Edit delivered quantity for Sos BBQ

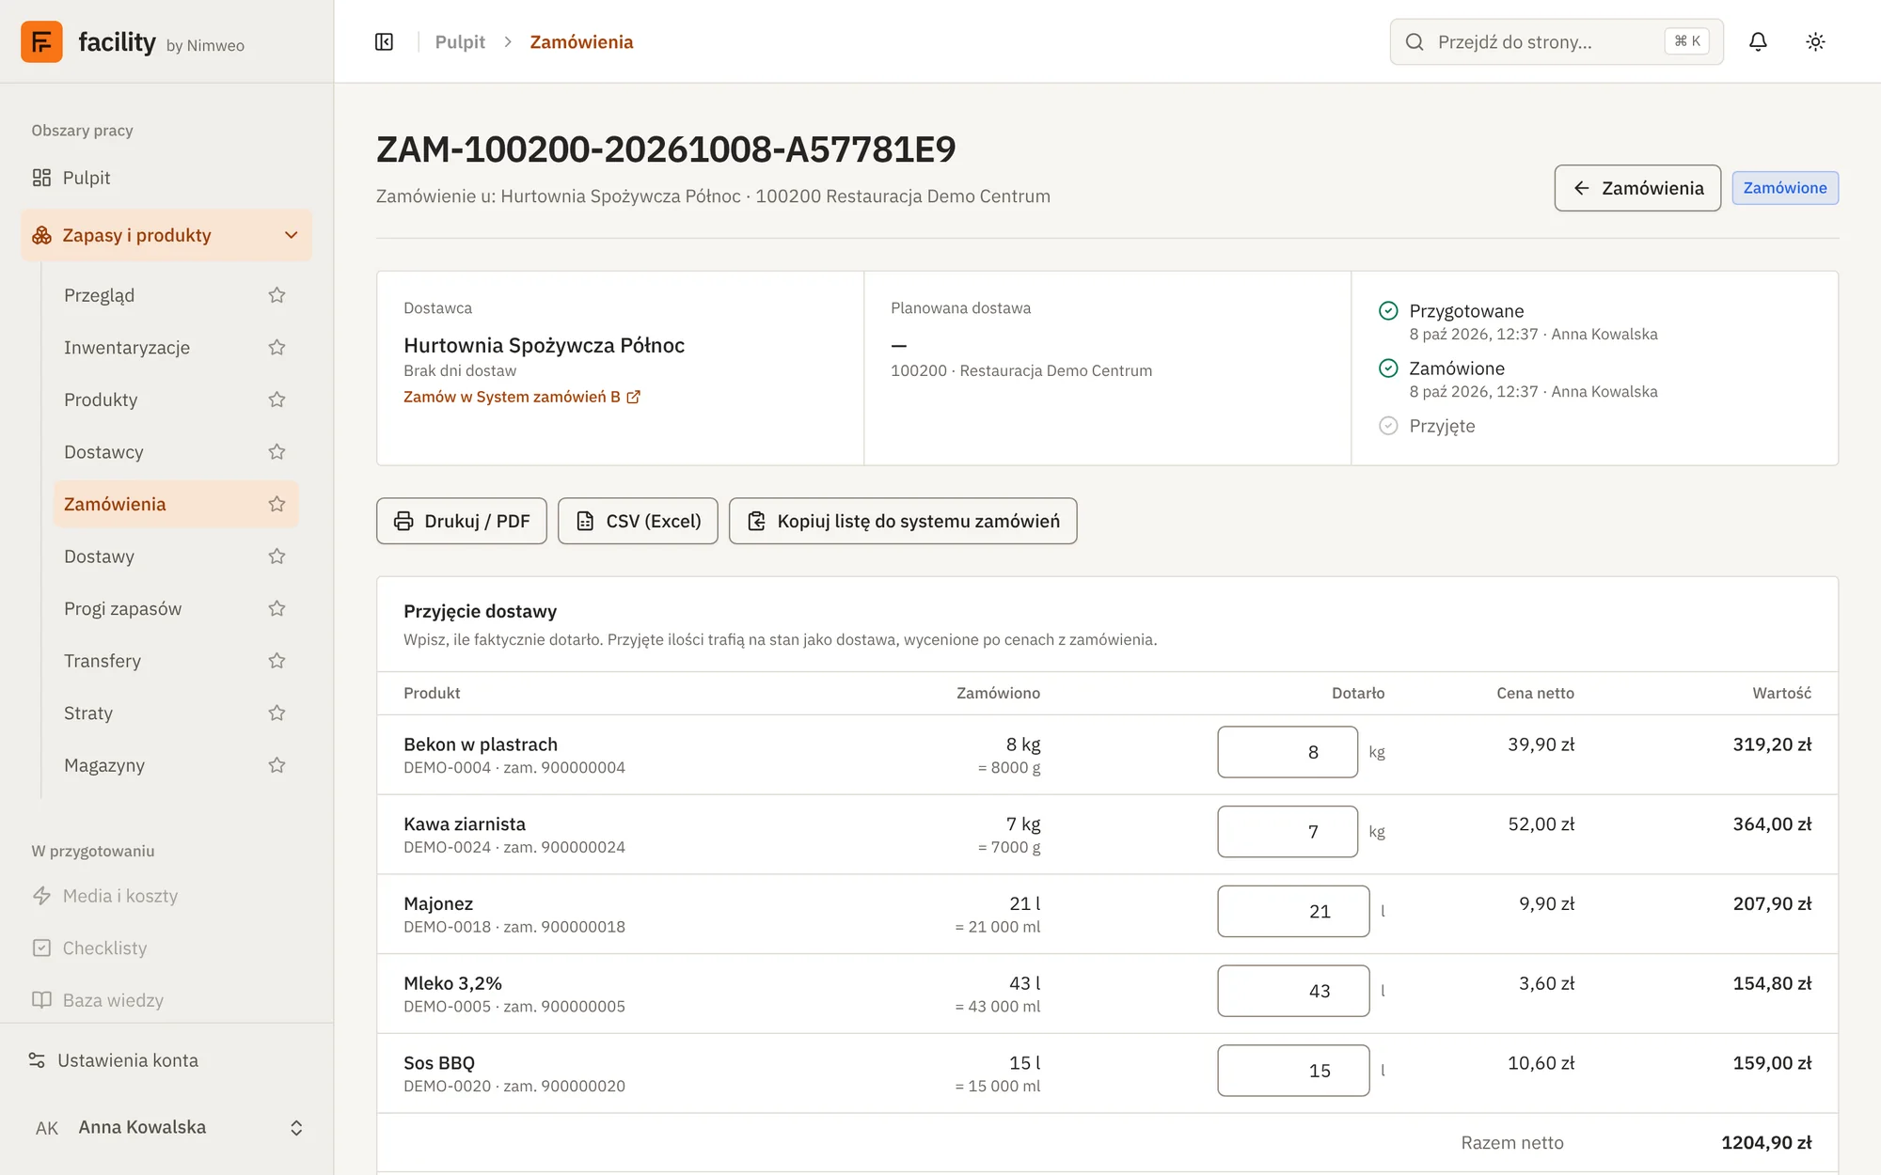coord(1293,1071)
